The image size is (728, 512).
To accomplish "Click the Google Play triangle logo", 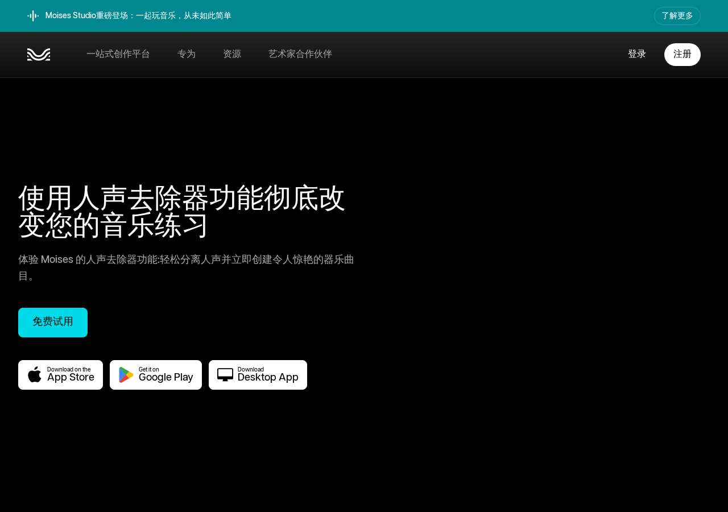I will point(126,375).
